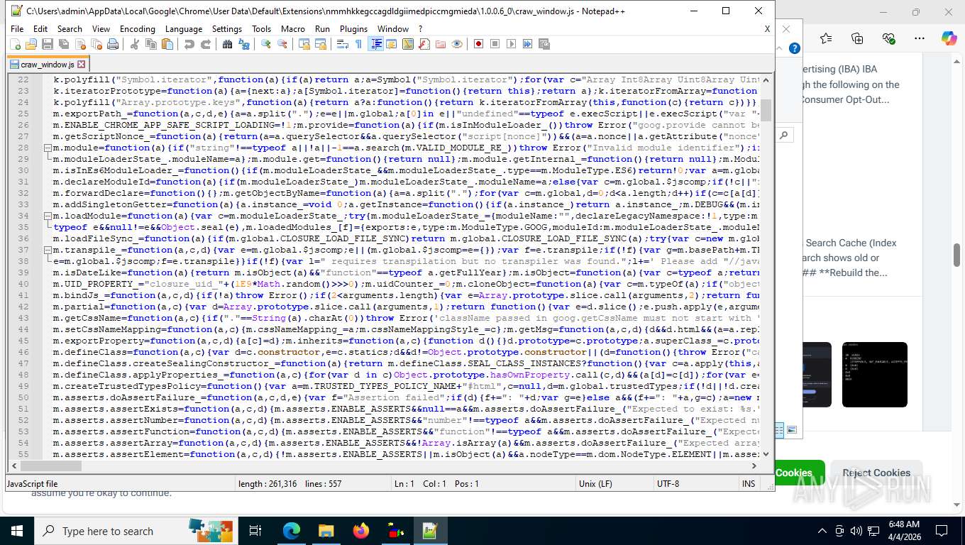Image resolution: width=965 pixels, height=545 pixels.
Task: Collapse the code fold at line 28
Action: click(x=48, y=148)
